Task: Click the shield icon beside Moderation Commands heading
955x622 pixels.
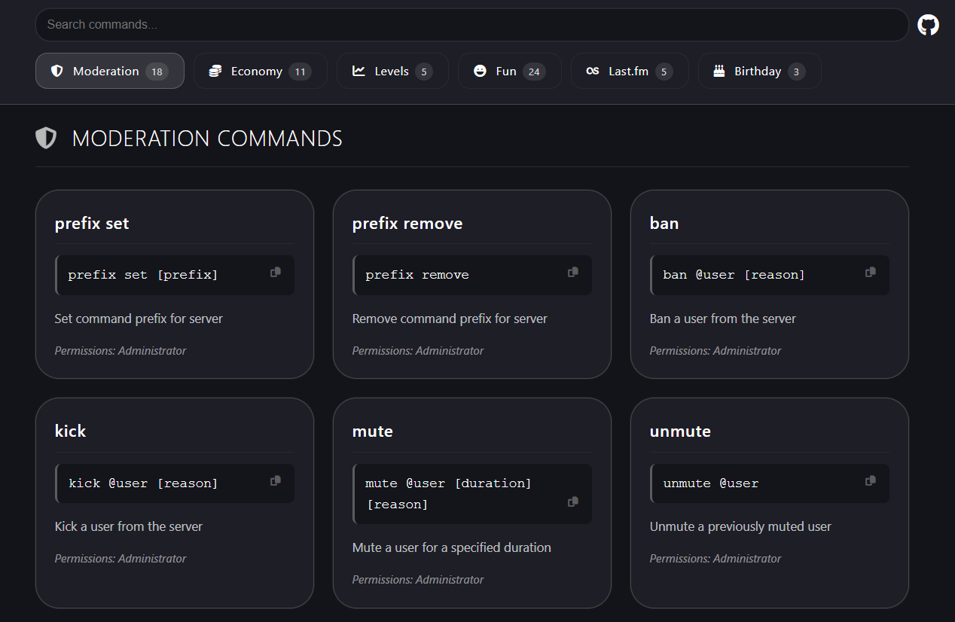Action: pyautogui.click(x=46, y=138)
